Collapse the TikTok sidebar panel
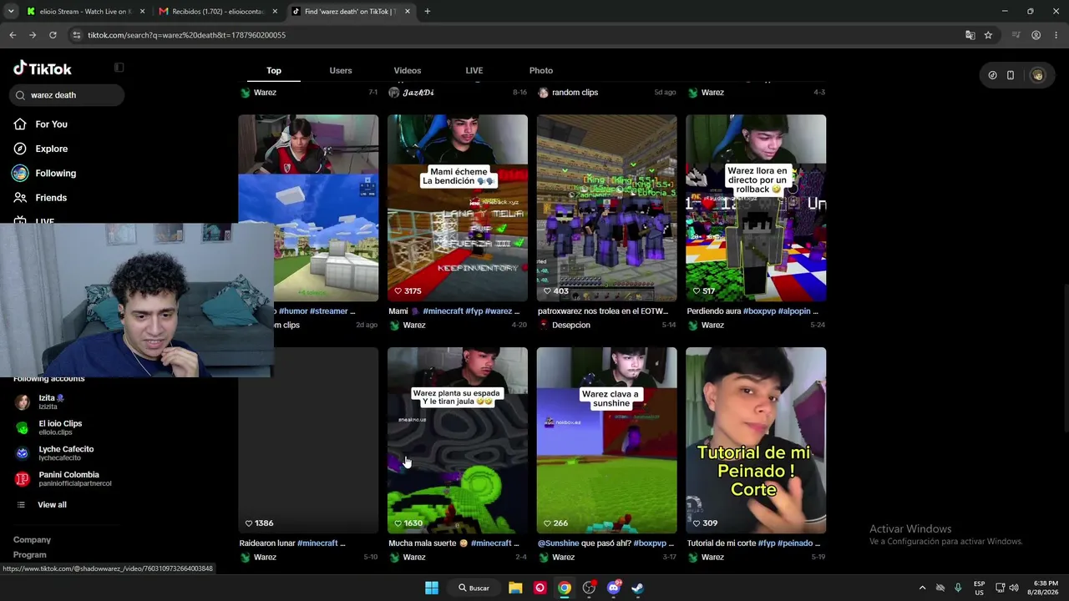 119,68
